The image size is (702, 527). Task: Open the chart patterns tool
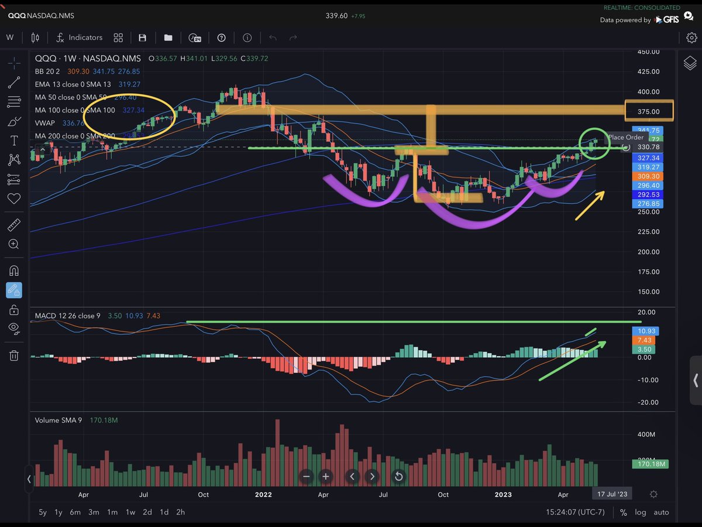pyautogui.click(x=15, y=159)
